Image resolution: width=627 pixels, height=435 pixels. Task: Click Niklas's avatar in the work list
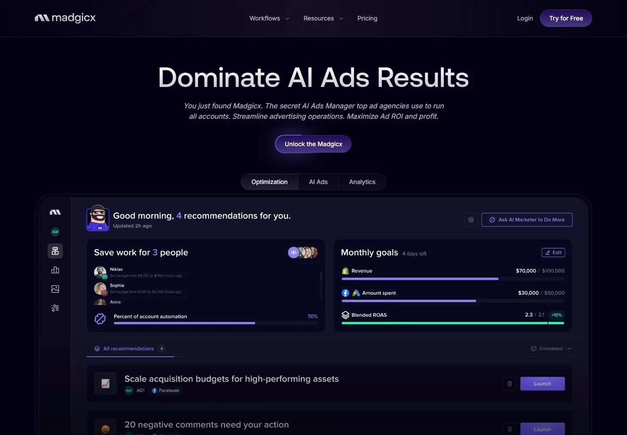pos(100,272)
